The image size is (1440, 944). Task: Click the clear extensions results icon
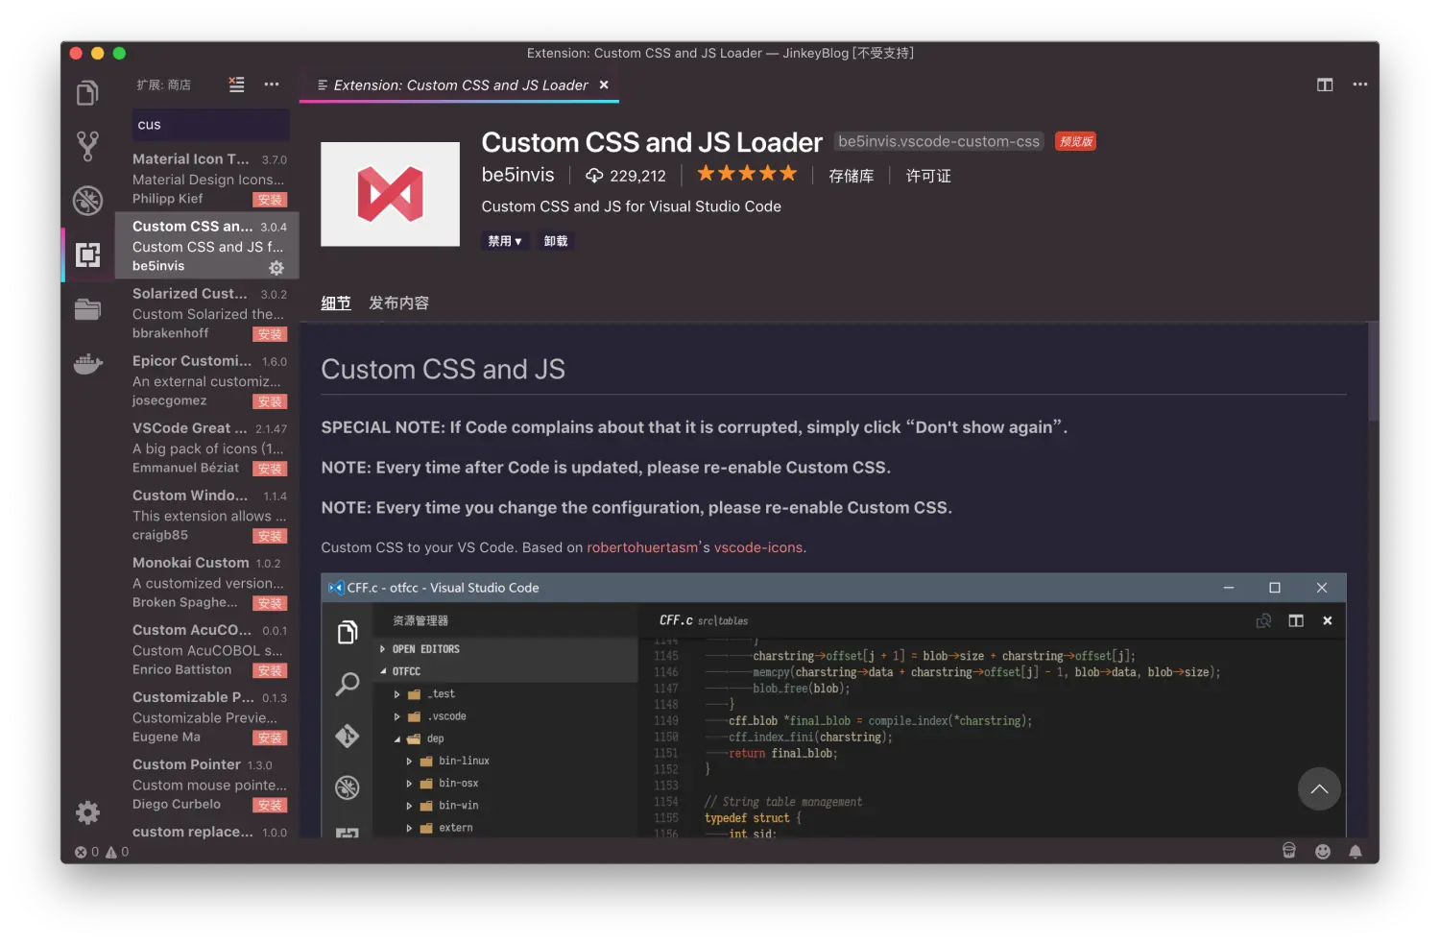pos(236,85)
